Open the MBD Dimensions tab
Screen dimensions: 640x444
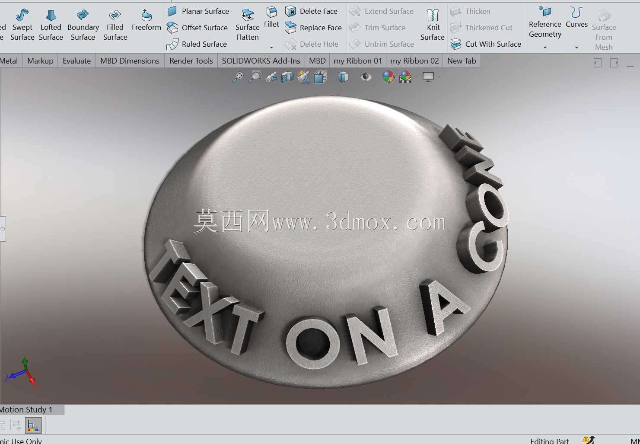click(x=130, y=61)
